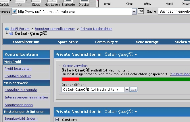Collapse the Gestern message group
Image resolution: width=190 pixels, height=122 pixels.
click(x=57, y=120)
